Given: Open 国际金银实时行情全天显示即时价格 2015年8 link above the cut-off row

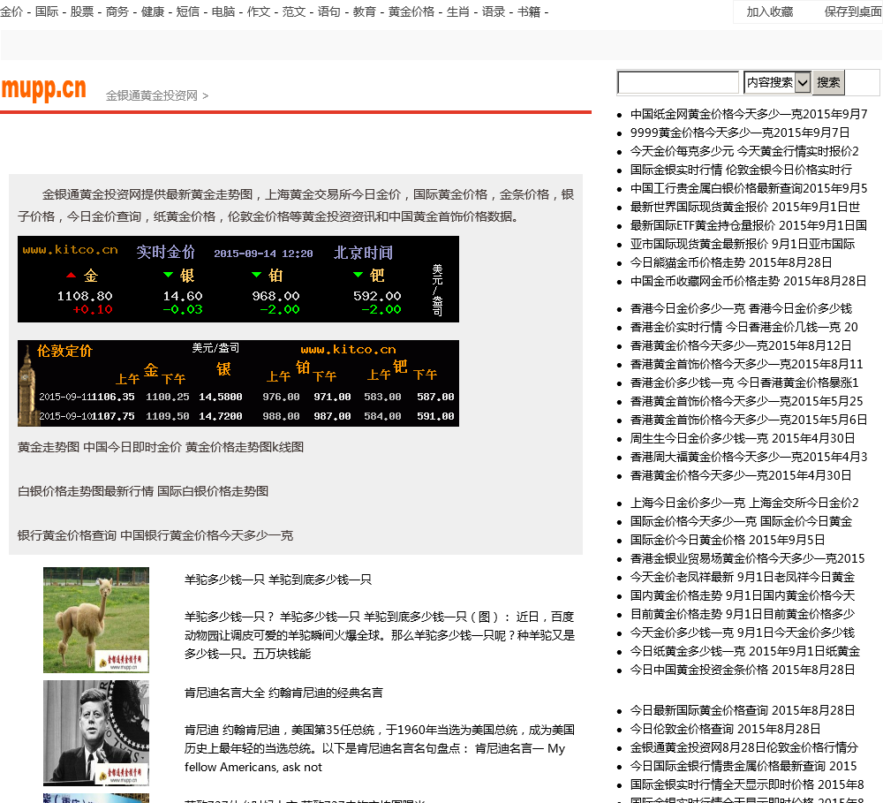Looking at the screenshot, I should click(747, 785).
